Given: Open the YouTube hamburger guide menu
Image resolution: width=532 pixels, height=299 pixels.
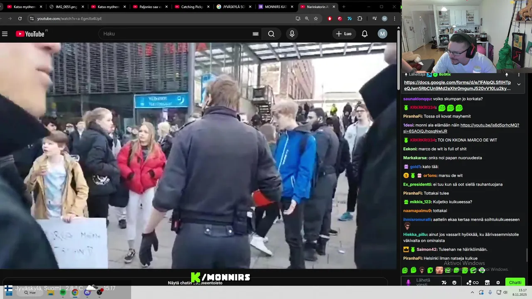Looking at the screenshot, I should [5, 34].
